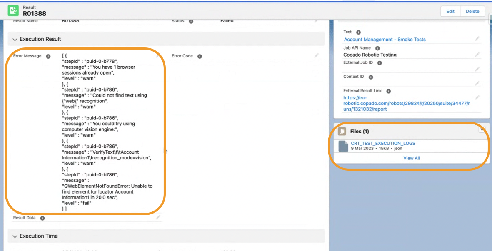This screenshot has width=492, height=251.
Task: Click the green Result record icon
Action: 13,11
